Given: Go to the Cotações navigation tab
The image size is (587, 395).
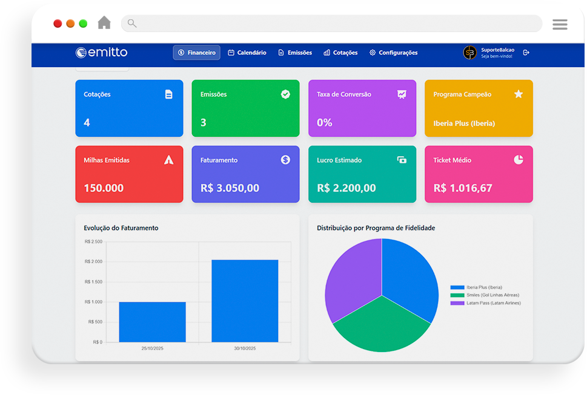Looking at the screenshot, I should [340, 53].
